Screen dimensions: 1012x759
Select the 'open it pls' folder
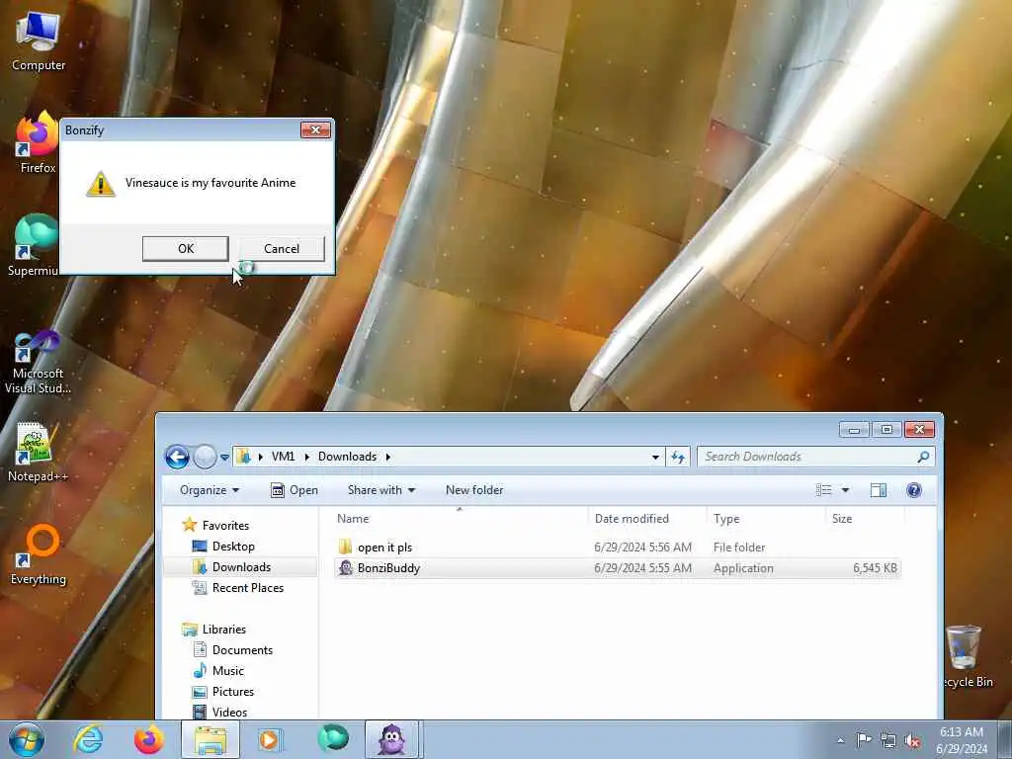pos(617,548)
